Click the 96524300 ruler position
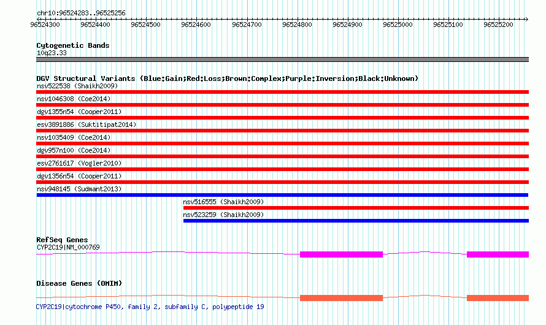Viewport: 546px width, 325px height. point(45,25)
